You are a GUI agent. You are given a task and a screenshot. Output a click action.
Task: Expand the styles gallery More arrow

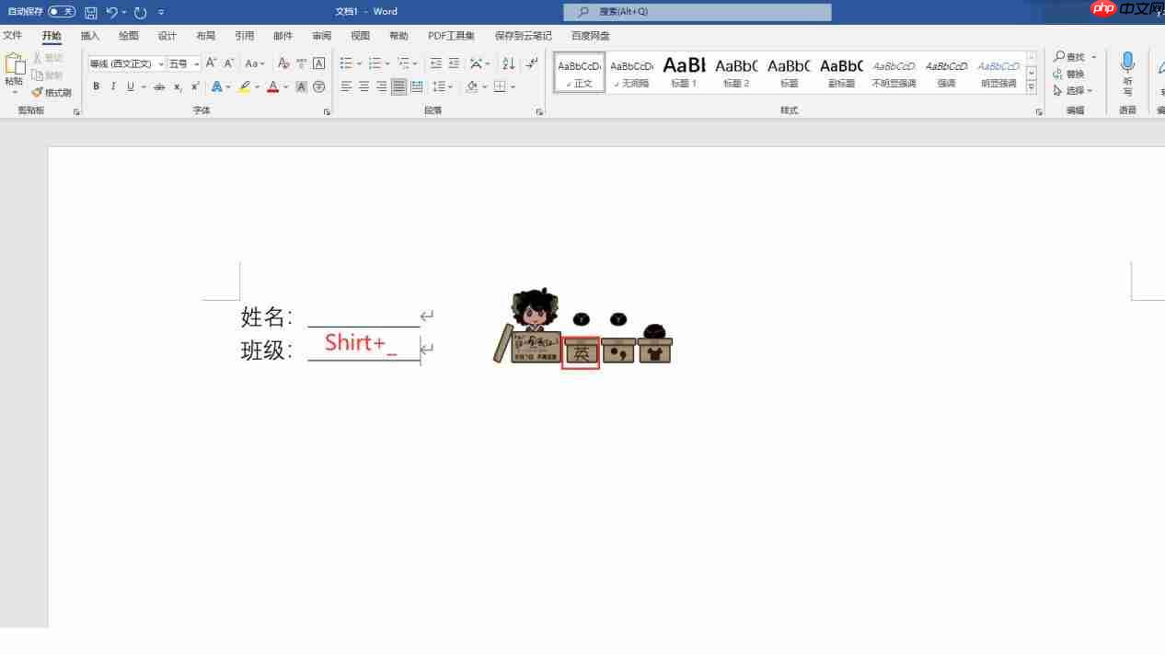tap(1032, 88)
